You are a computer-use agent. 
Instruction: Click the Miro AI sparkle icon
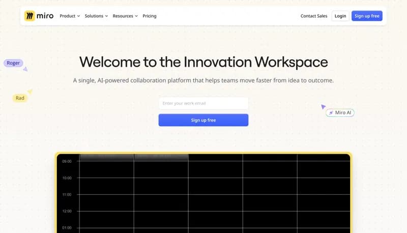click(331, 112)
